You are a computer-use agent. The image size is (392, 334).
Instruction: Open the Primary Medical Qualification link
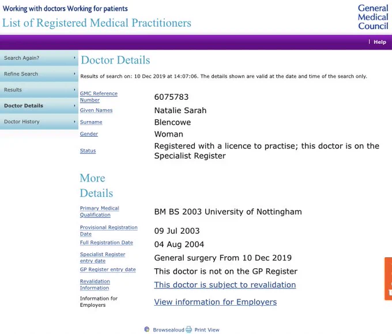[100, 211]
